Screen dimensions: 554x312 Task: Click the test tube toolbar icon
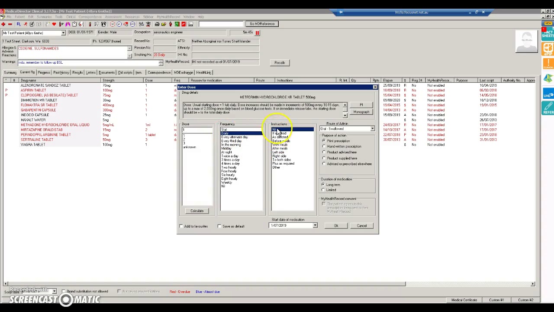90,24
